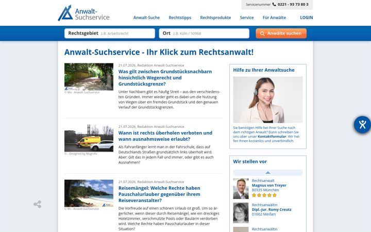Open the Reisemängel article headline
The image size is (371, 232).
(159, 194)
